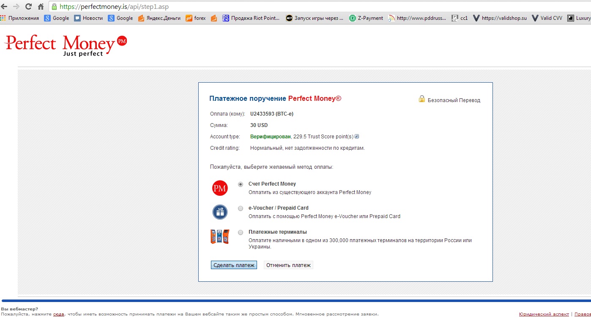Click the Вы вебмастер? footer text
This screenshot has height=321, width=591.
point(19,309)
